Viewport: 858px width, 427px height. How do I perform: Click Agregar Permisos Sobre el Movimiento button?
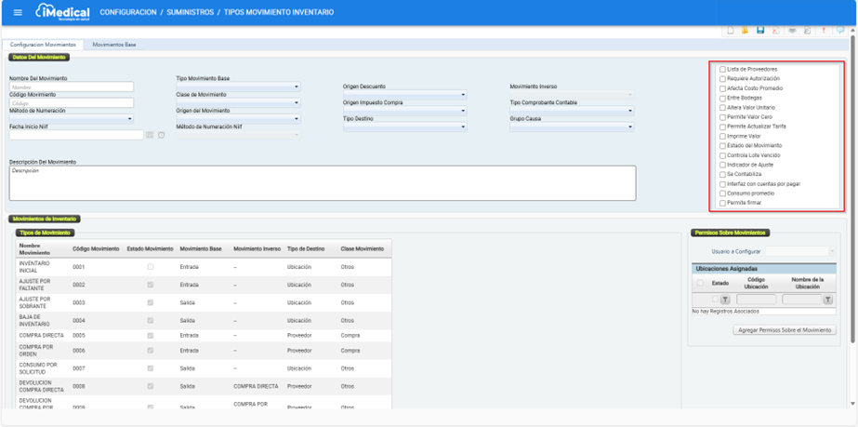[784, 330]
